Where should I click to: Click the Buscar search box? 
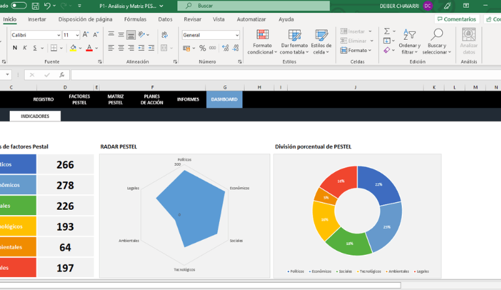tap(254, 6)
